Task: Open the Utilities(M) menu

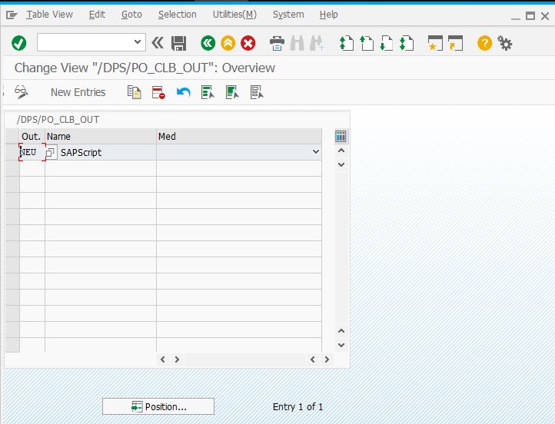Action: point(234,15)
